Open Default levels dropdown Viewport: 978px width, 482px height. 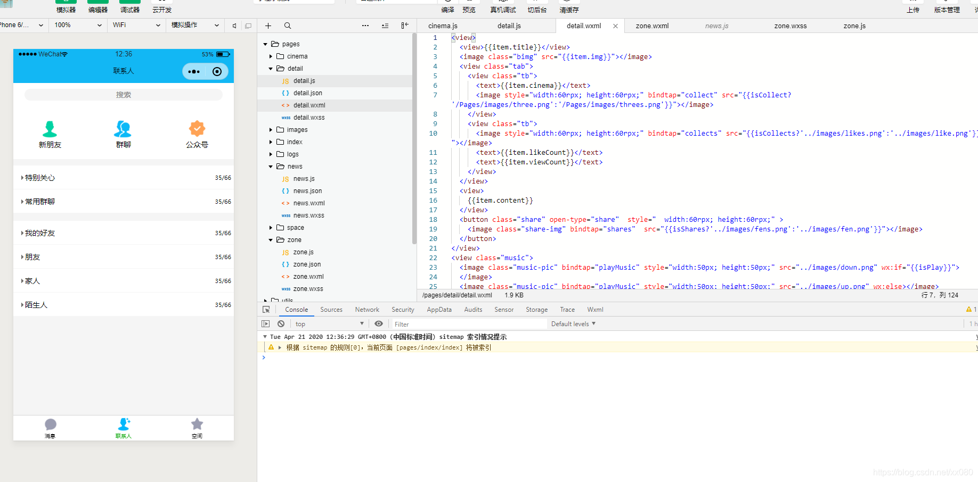coord(573,323)
